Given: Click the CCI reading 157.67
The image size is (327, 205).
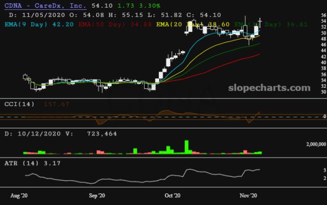Looking at the screenshot, I should click(56, 104).
